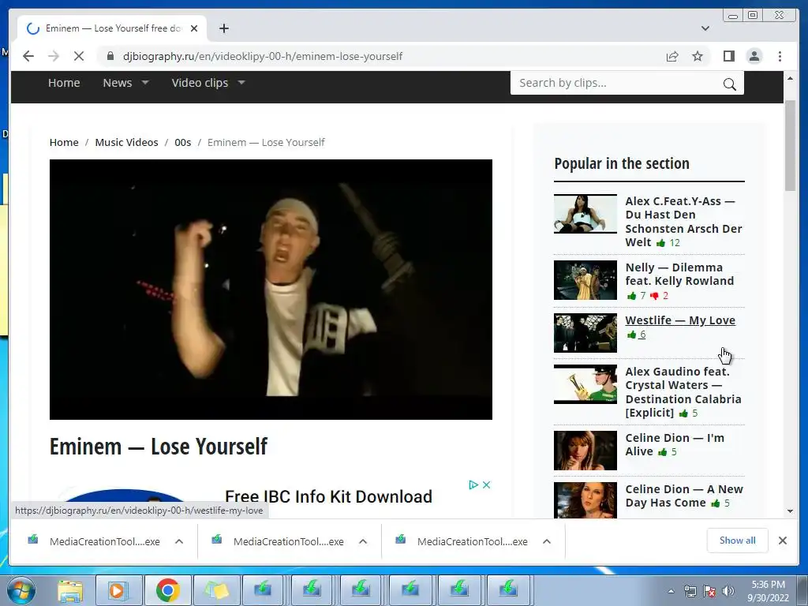Open Westlife — My Love link

coord(680,320)
